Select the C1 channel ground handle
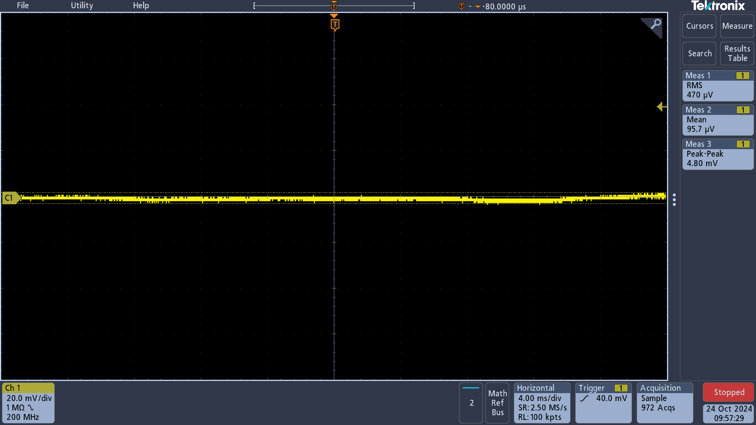 [11, 198]
